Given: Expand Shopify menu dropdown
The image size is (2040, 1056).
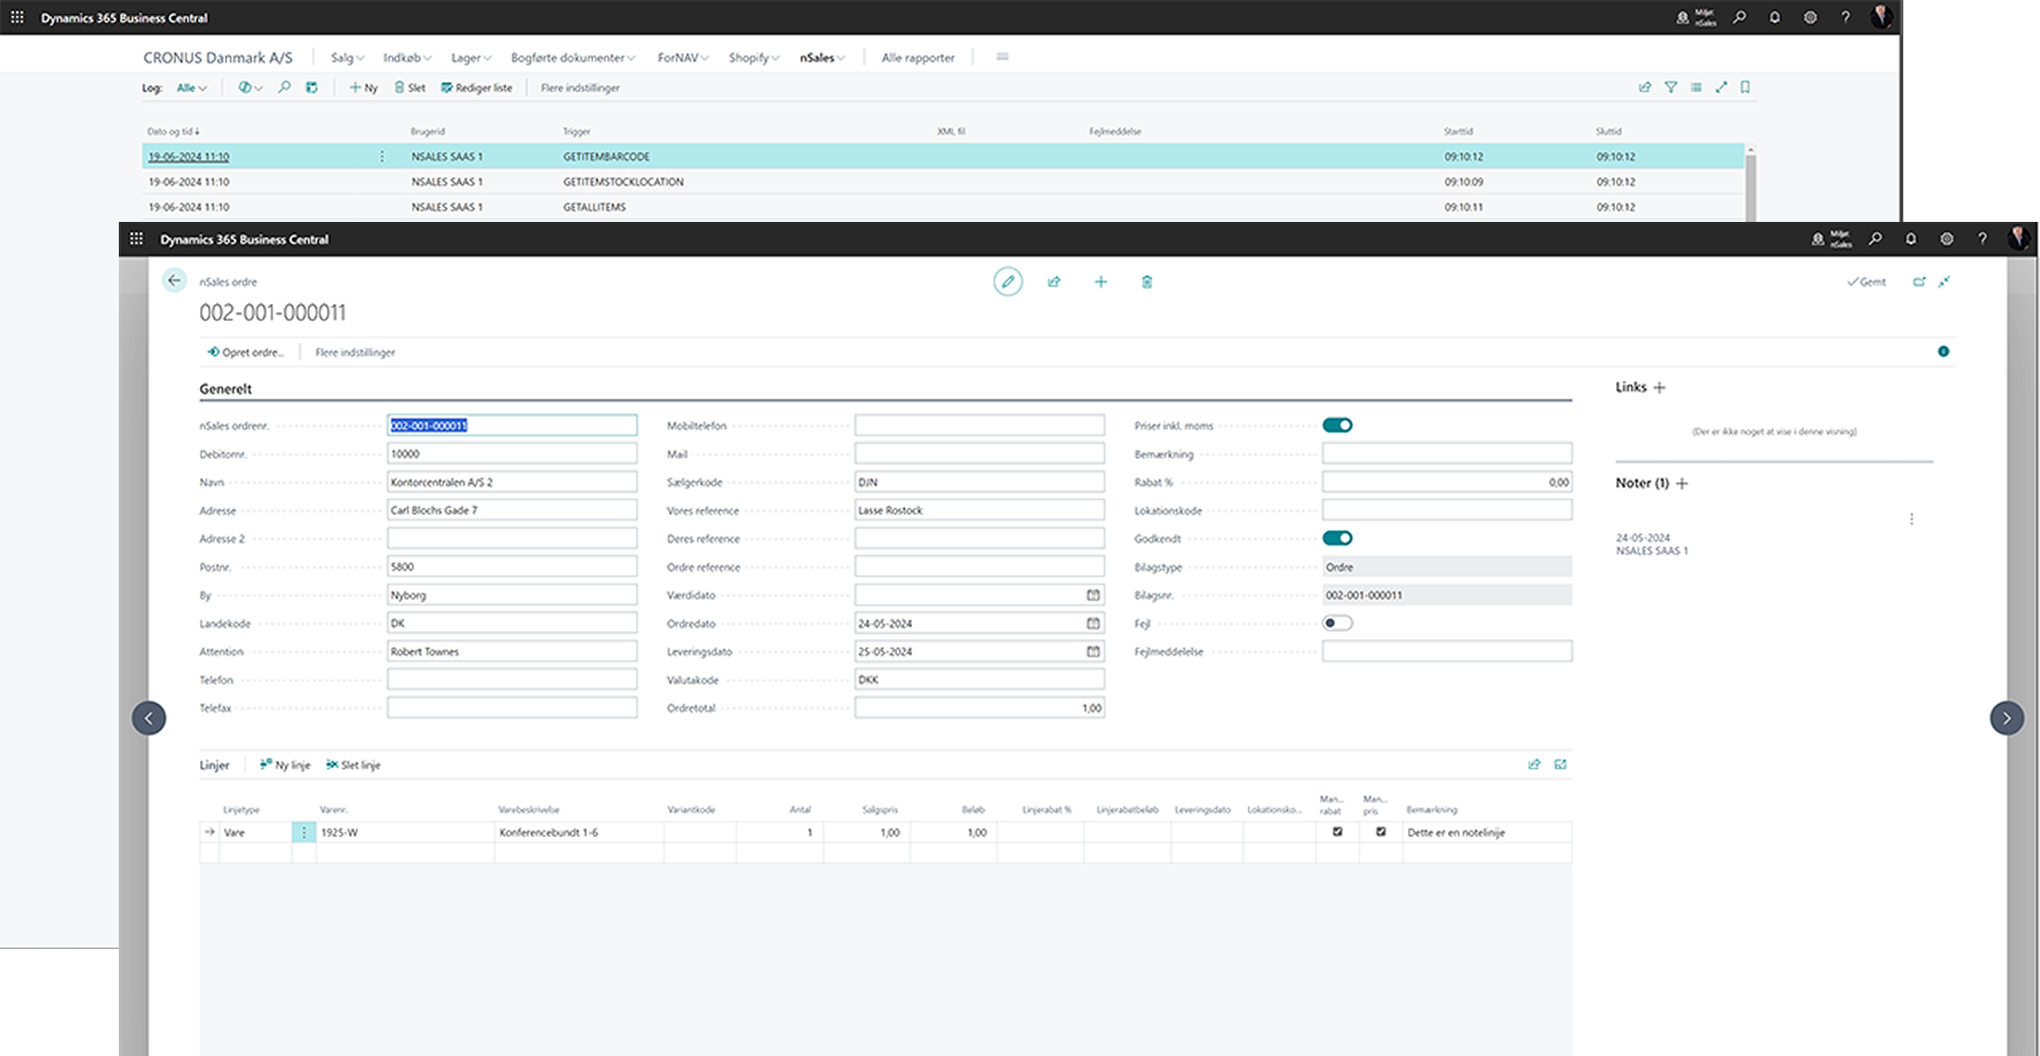Looking at the screenshot, I should [754, 57].
